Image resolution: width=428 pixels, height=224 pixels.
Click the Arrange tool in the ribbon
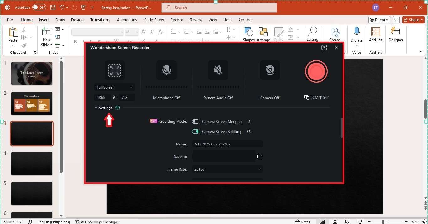(x=263, y=34)
